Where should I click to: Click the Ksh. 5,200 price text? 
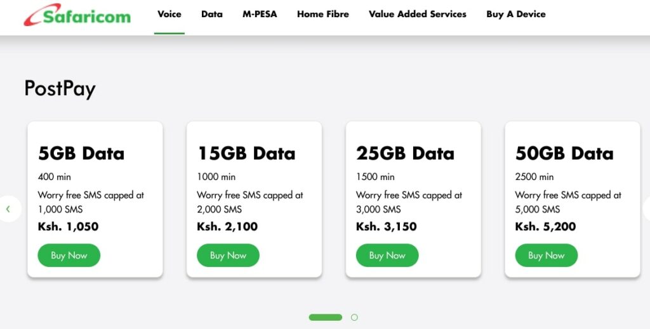click(x=545, y=226)
